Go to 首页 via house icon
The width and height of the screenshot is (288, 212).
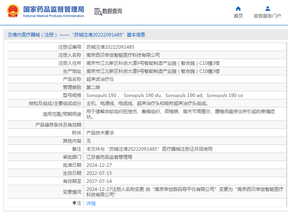click(238, 9)
